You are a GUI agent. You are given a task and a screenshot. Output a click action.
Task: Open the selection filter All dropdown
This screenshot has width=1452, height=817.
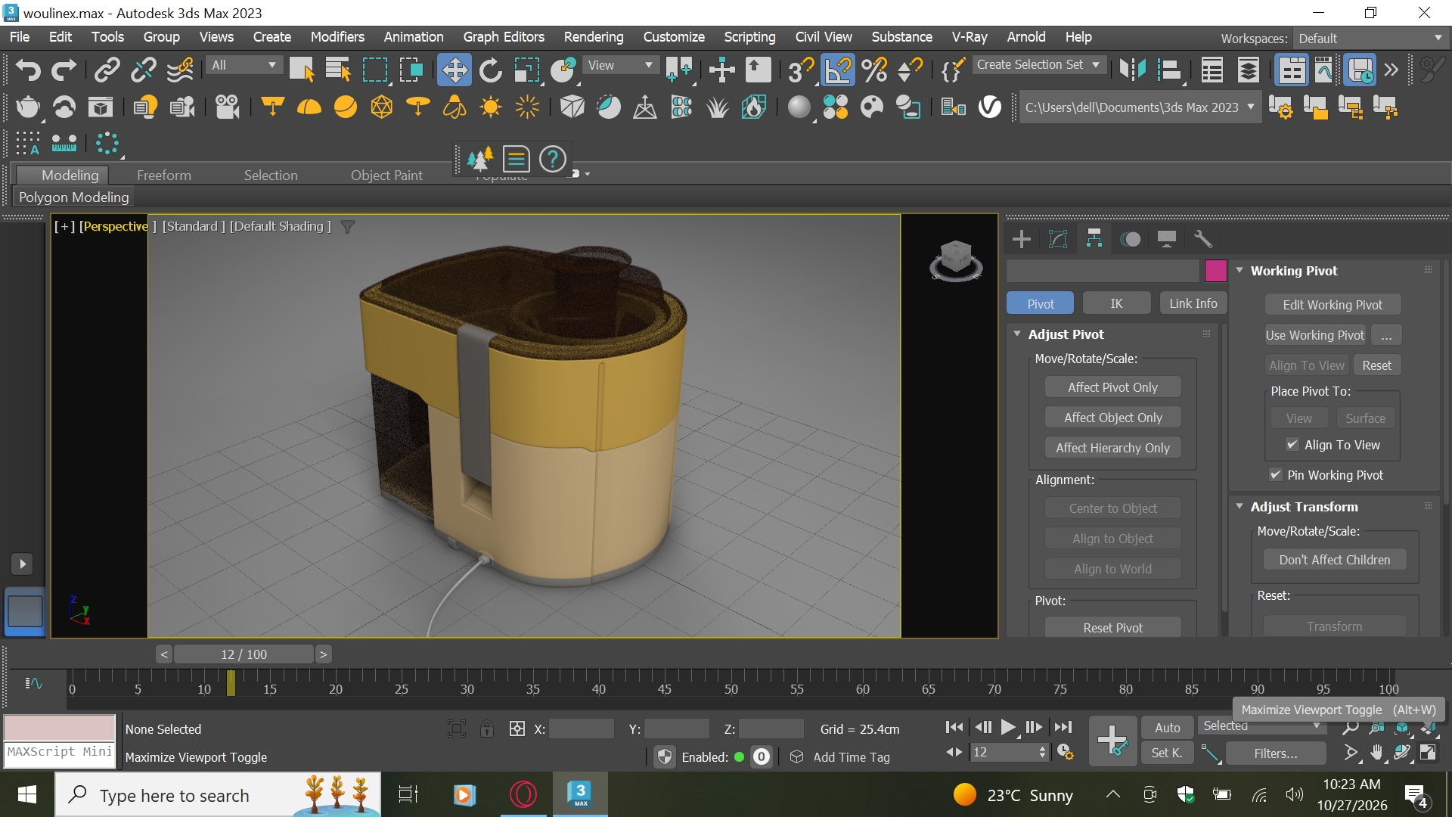tap(244, 65)
